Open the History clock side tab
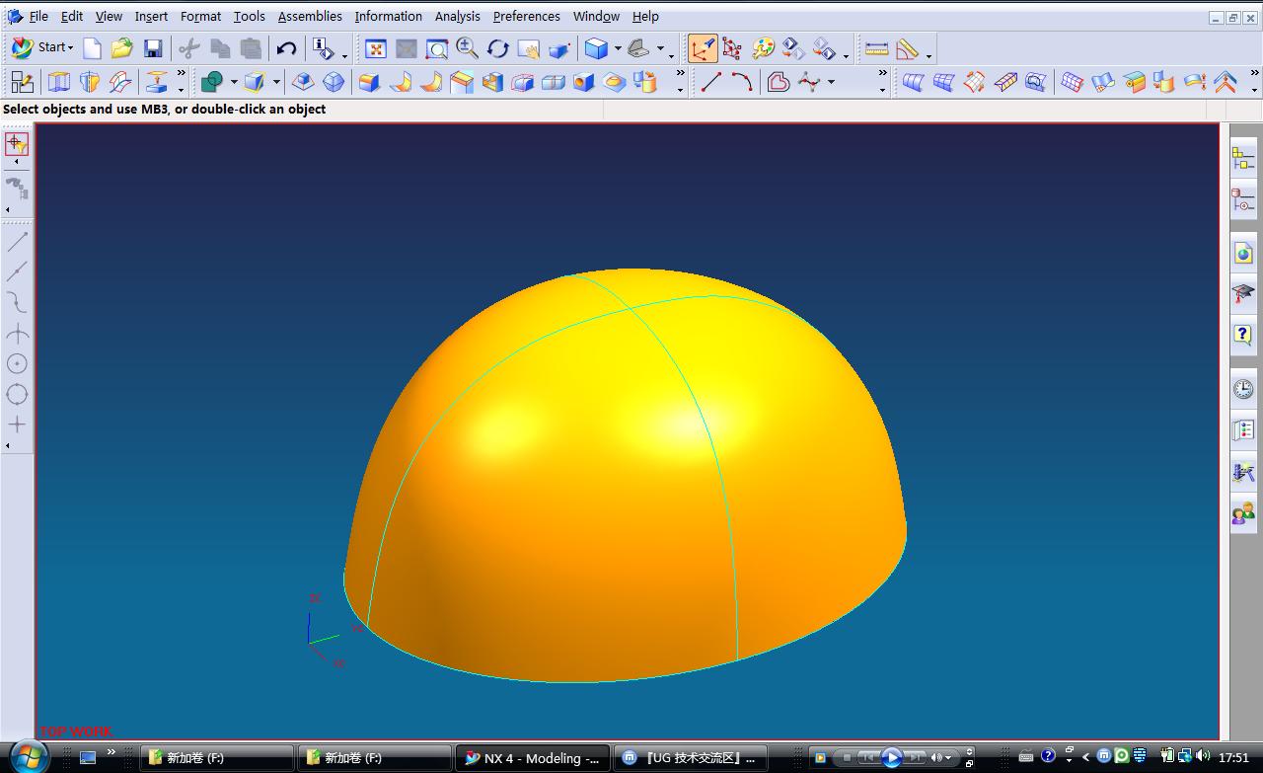This screenshot has height=773, width=1263. click(x=1243, y=388)
